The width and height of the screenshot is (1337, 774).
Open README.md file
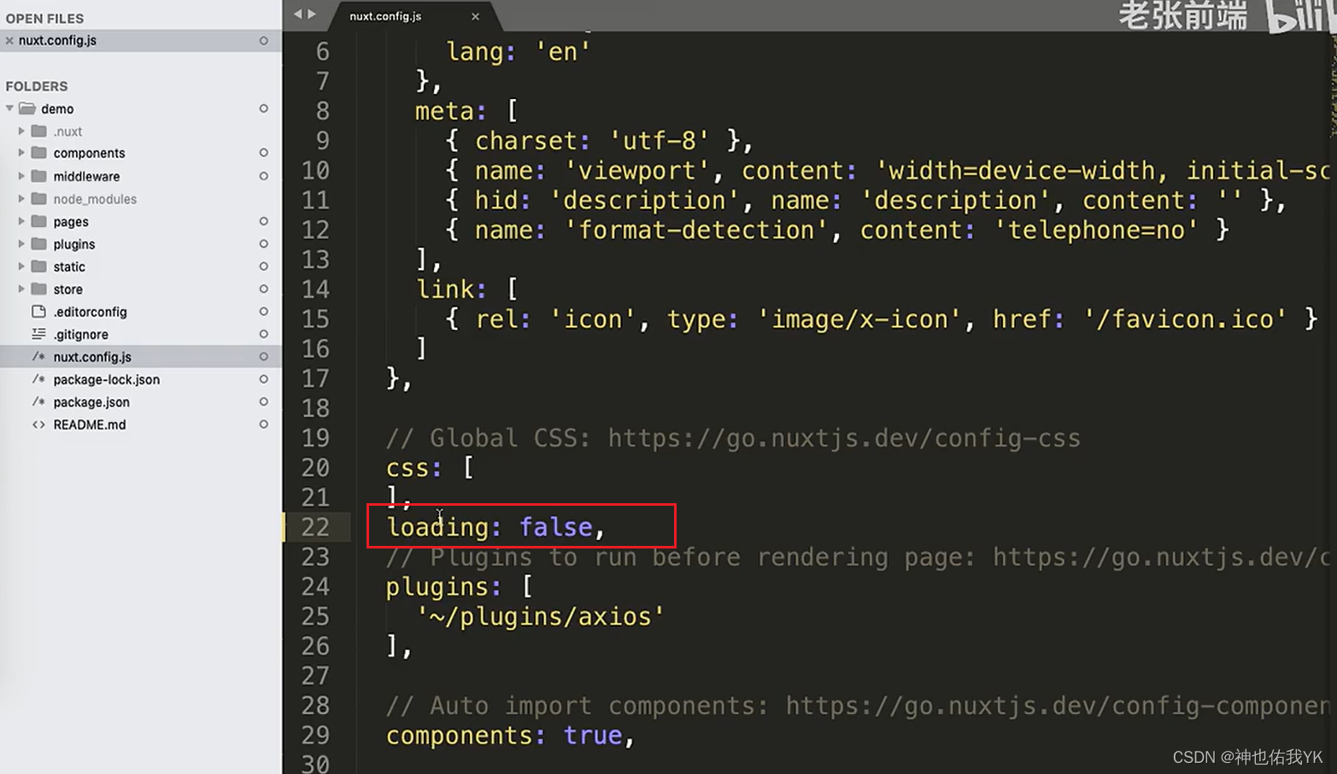[x=89, y=425]
